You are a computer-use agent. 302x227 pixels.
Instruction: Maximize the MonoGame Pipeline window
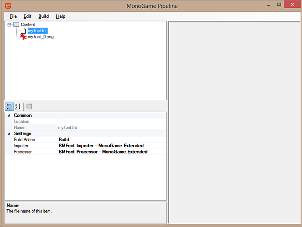coord(279,5)
